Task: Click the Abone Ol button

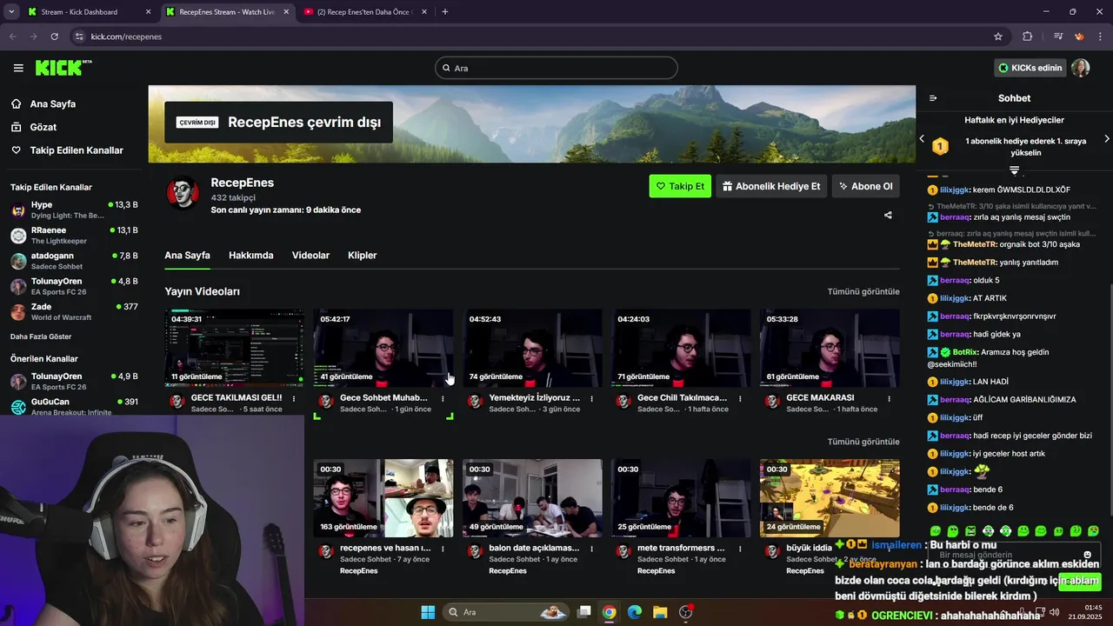Action: coord(865,186)
